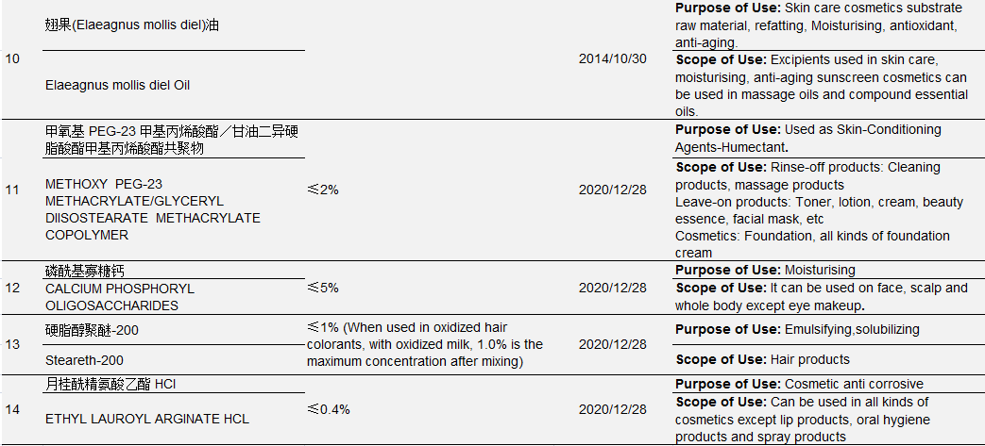Select Purpose of Use: Cosmetic anti corrosive cell
985x446 pixels.
pos(799,384)
